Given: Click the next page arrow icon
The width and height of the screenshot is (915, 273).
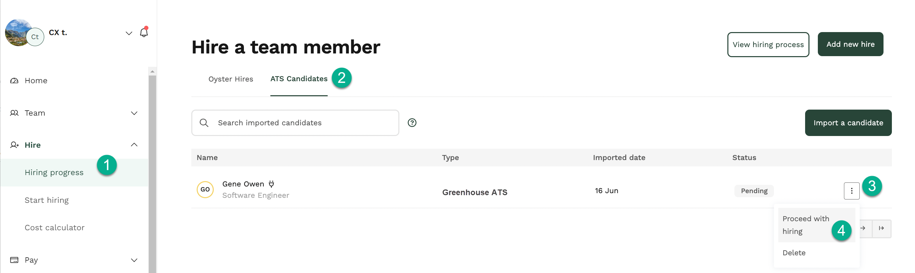Looking at the screenshot, I should [x=863, y=228].
